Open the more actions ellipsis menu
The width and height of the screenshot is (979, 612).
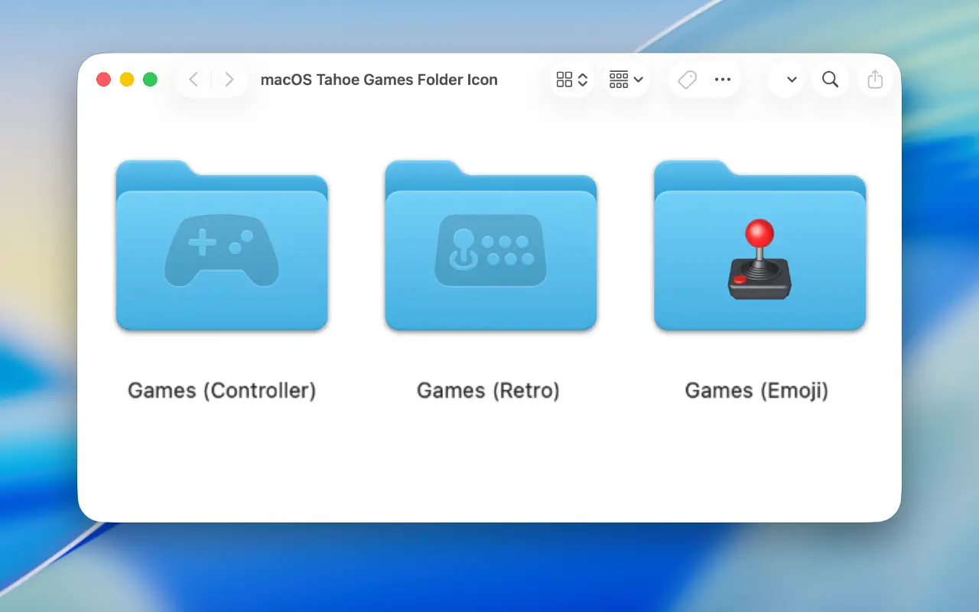coord(723,80)
